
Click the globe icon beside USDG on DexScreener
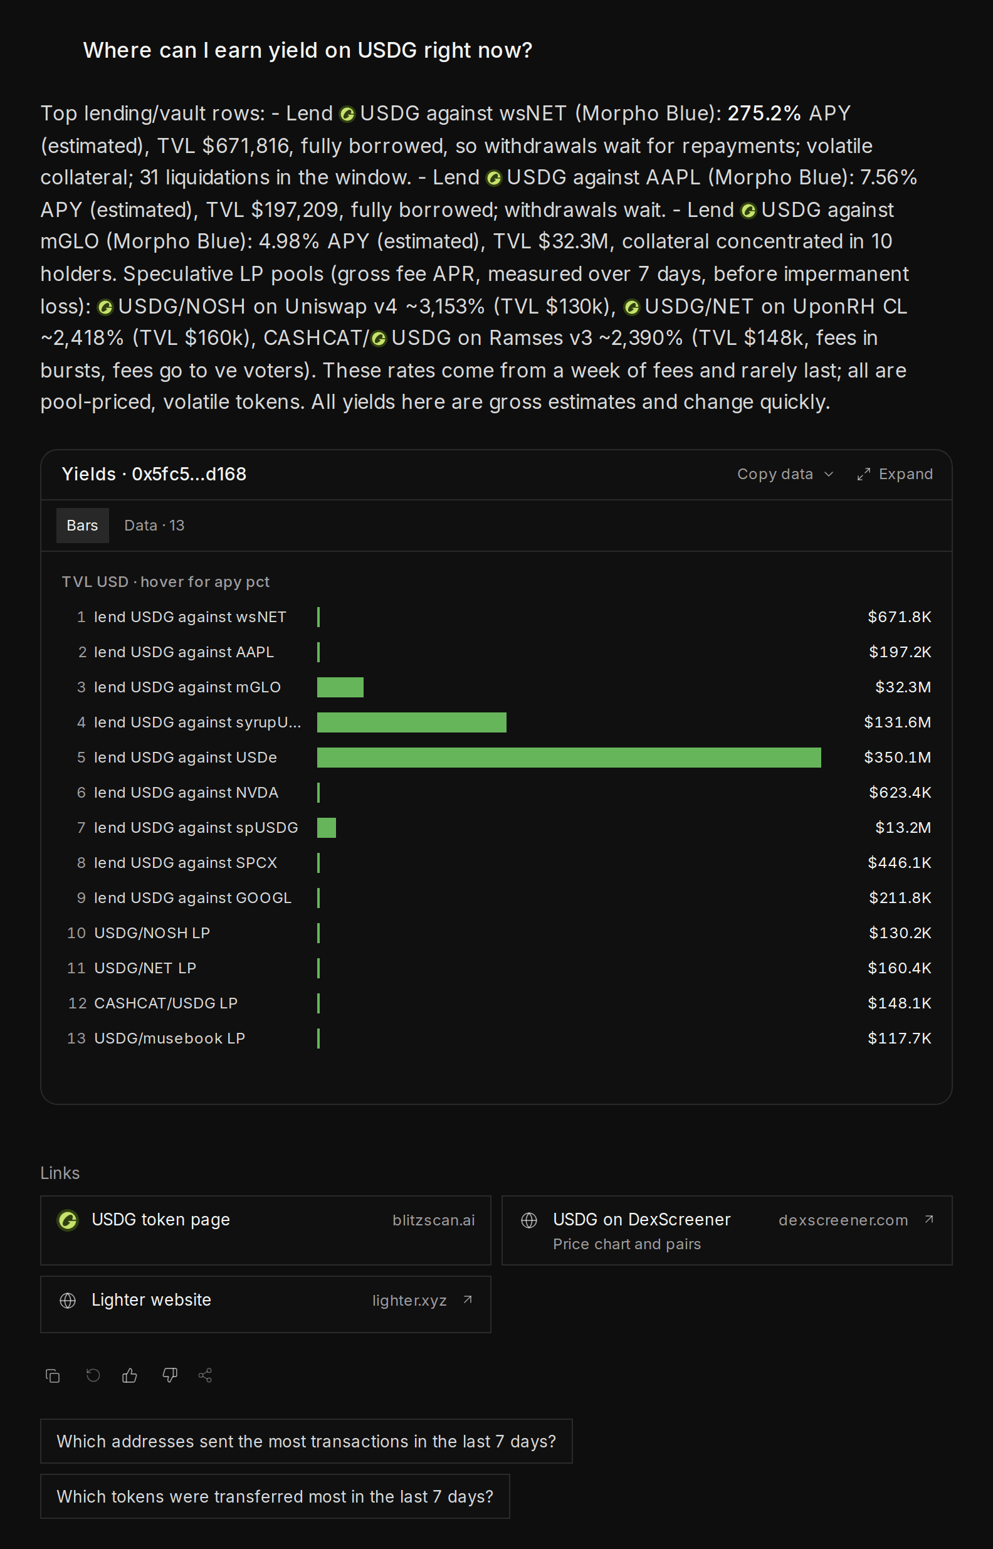[528, 1220]
